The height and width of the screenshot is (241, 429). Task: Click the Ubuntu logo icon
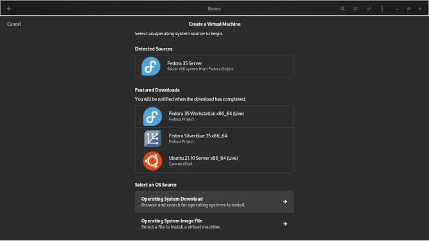point(152,161)
